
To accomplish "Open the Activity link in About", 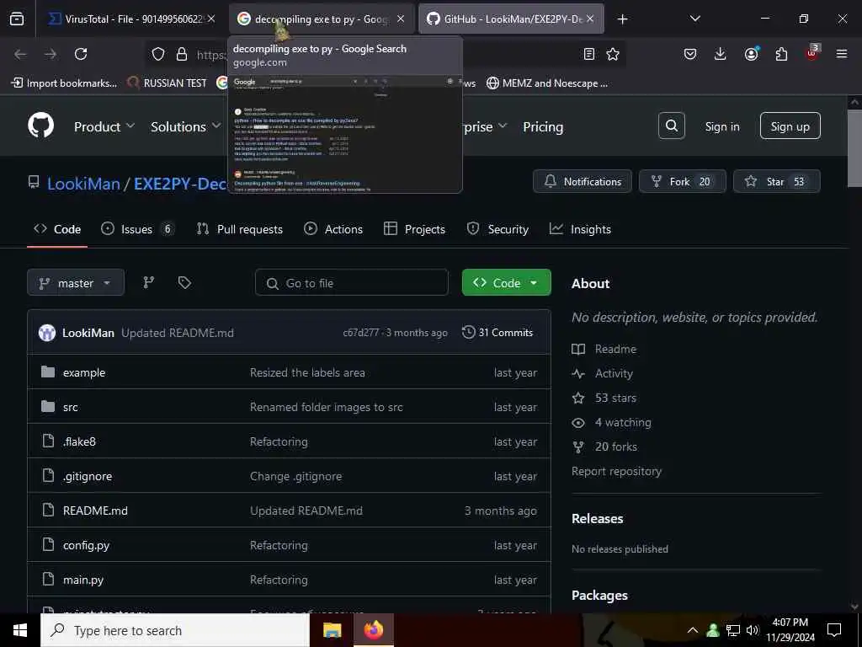I will tap(603, 373).
